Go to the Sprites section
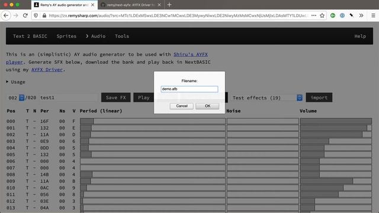The image size is (379, 213). [66, 36]
